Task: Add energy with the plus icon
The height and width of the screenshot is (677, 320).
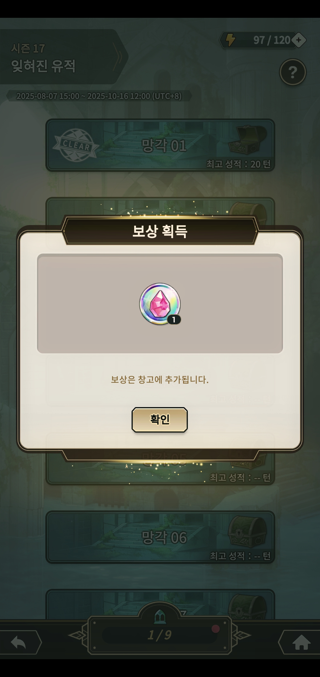Action: click(x=299, y=40)
